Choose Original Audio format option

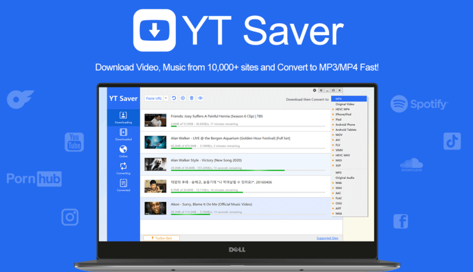tap(345, 178)
